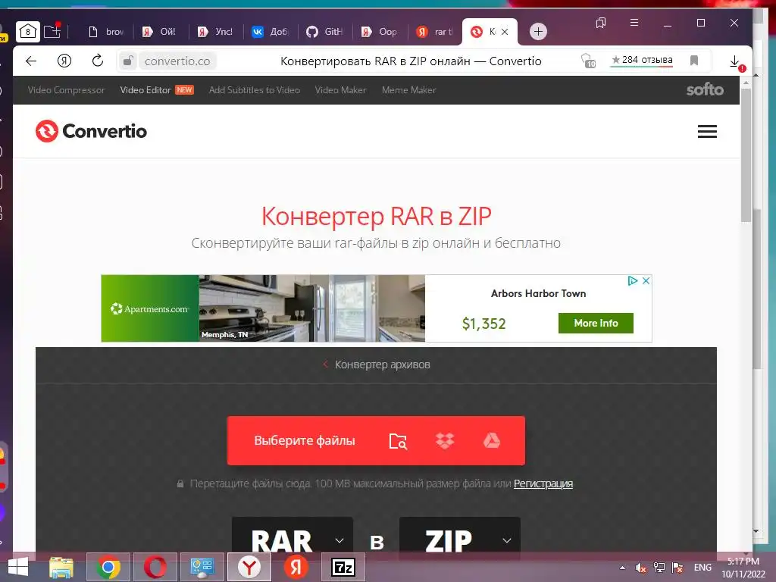
Task: Click the Convertio logo
Action: (x=91, y=131)
